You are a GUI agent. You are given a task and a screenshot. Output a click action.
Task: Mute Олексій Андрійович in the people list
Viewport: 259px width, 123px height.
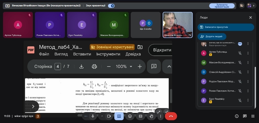tap(240, 72)
